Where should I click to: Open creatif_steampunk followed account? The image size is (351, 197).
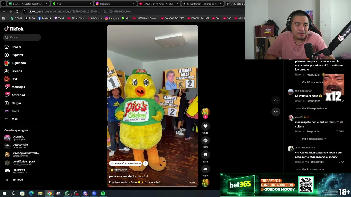[x=22, y=163]
